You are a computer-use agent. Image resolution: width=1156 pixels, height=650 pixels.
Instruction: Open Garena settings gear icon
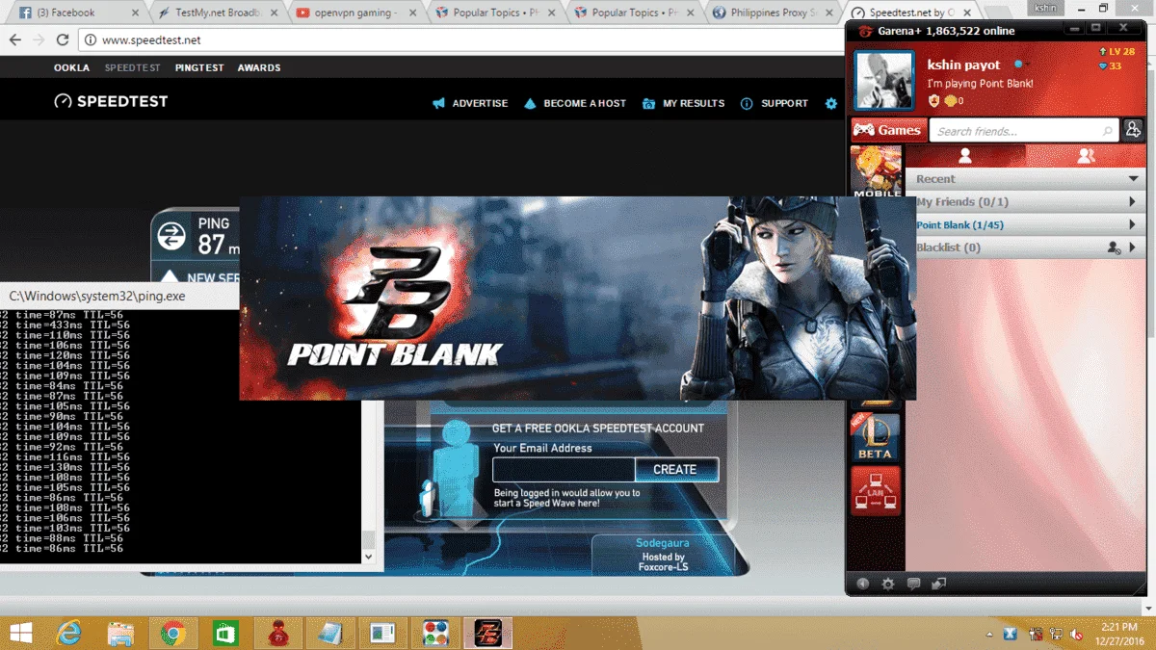click(x=888, y=584)
